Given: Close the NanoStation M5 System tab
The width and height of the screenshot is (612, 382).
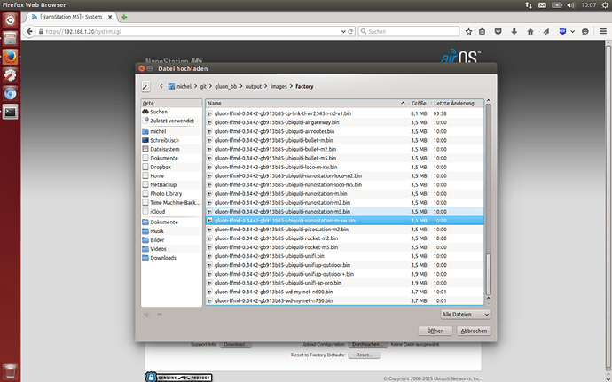Looking at the screenshot, I should click(x=110, y=17).
